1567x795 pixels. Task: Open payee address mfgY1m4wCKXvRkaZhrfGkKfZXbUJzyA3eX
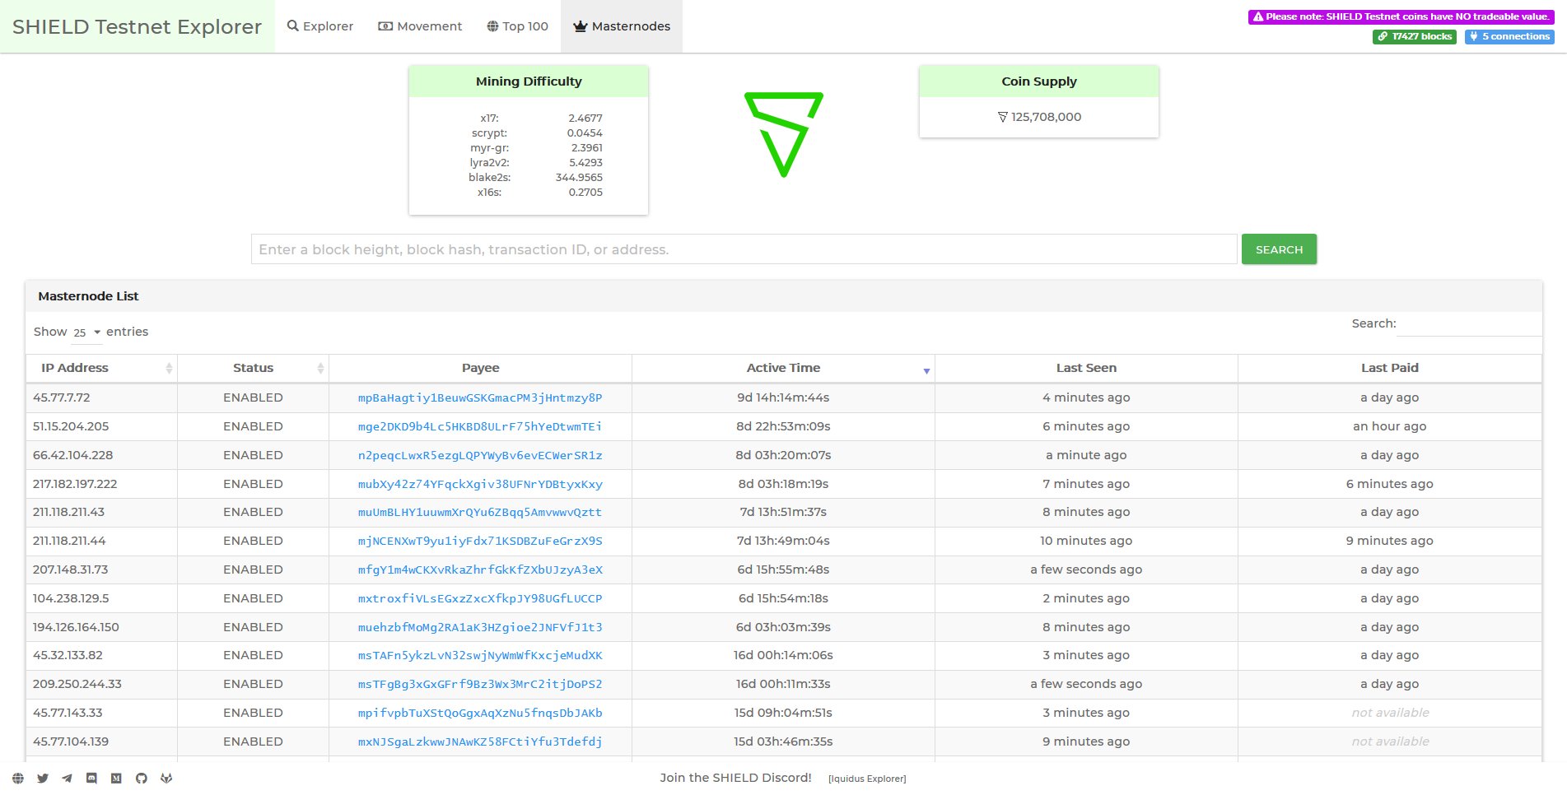tap(480, 570)
